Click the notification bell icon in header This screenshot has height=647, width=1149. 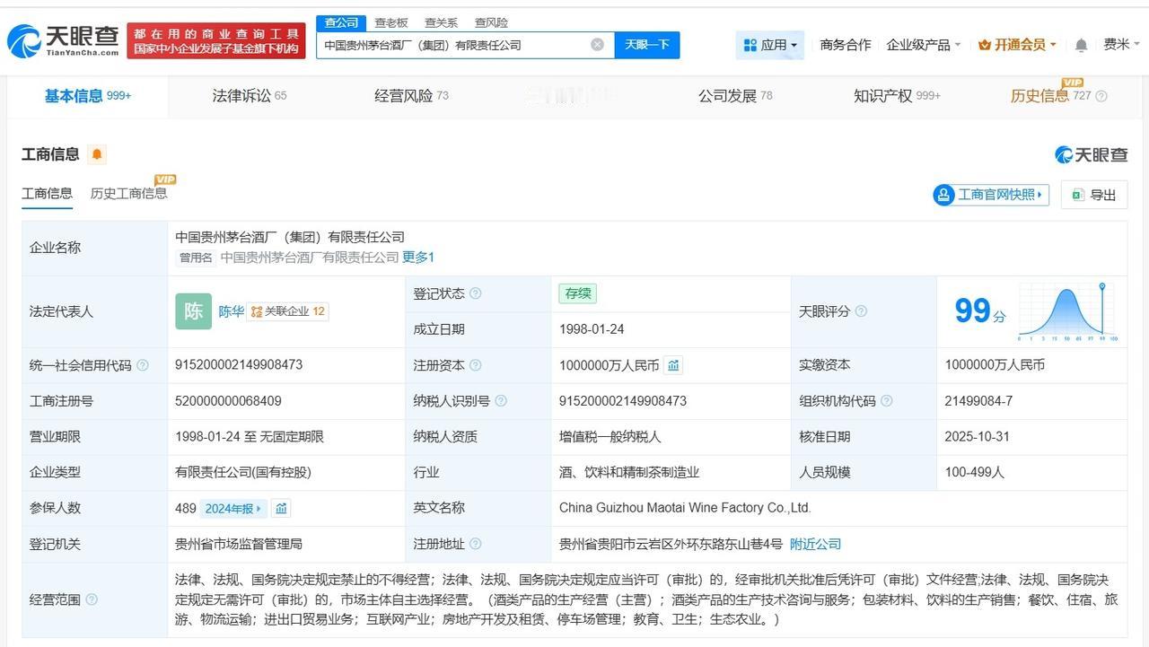[x=1082, y=45]
